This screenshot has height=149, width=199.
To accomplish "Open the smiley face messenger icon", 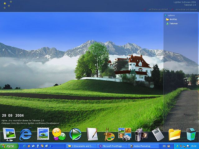I will point(58,134).
